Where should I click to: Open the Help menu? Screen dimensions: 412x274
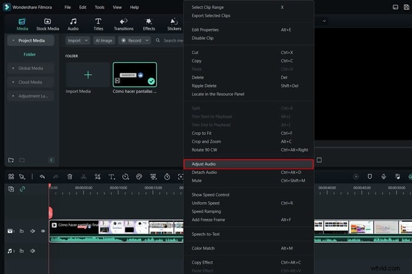[134, 7]
